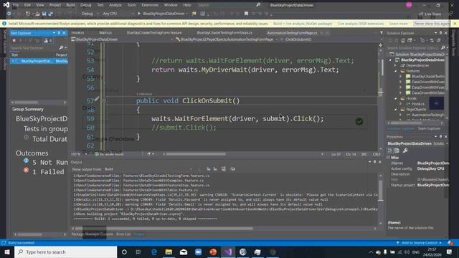Click the 'Never show this again' button
459x258 pixels.
pyautogui.click(x=432, y=24)
